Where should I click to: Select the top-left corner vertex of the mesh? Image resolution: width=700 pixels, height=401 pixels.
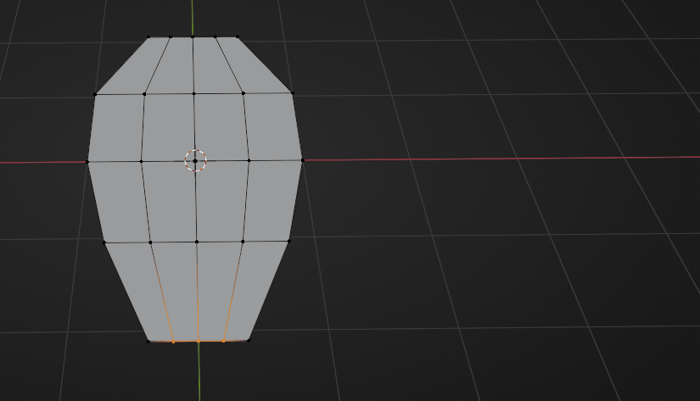[x=148, y=37]
